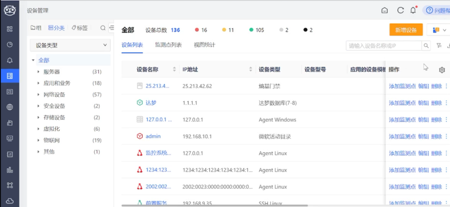Open column settings gear icon
This screenshot has width=450, height=207.
point(442,70)
